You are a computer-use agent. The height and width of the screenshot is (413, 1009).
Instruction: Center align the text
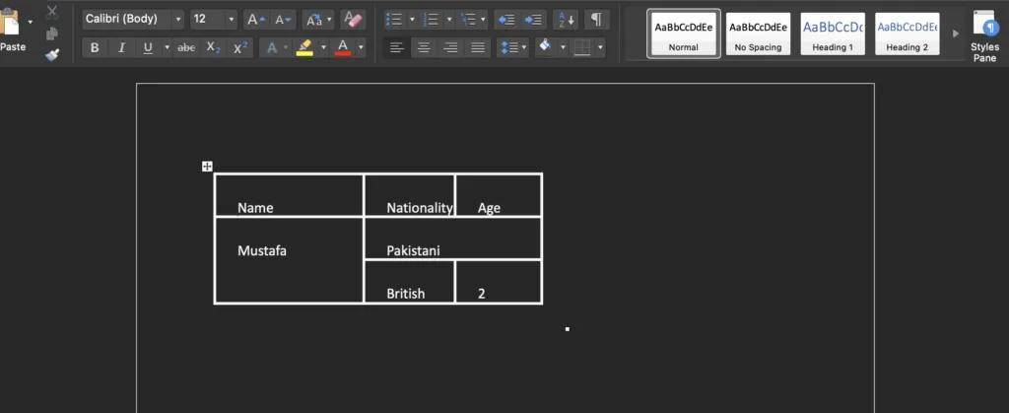(x=424, y=47)
